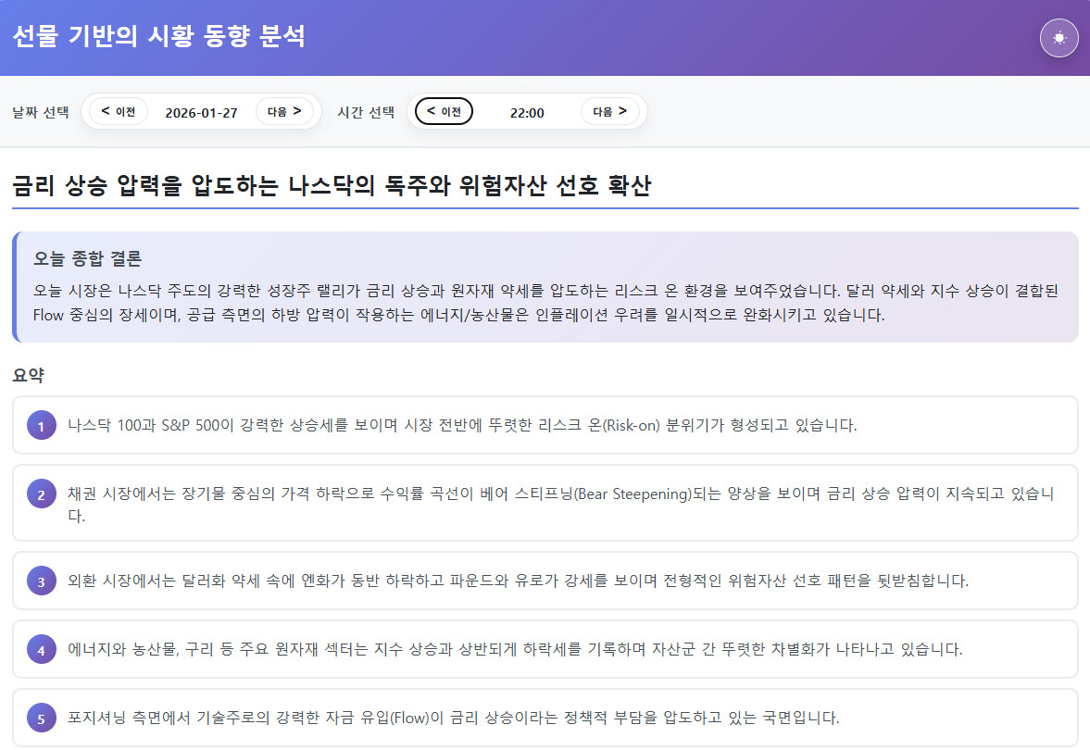Screen dimensions: 1090x750
Task: Select the 에너지와 농산물 commodities summary text
Action: point(515,650)
